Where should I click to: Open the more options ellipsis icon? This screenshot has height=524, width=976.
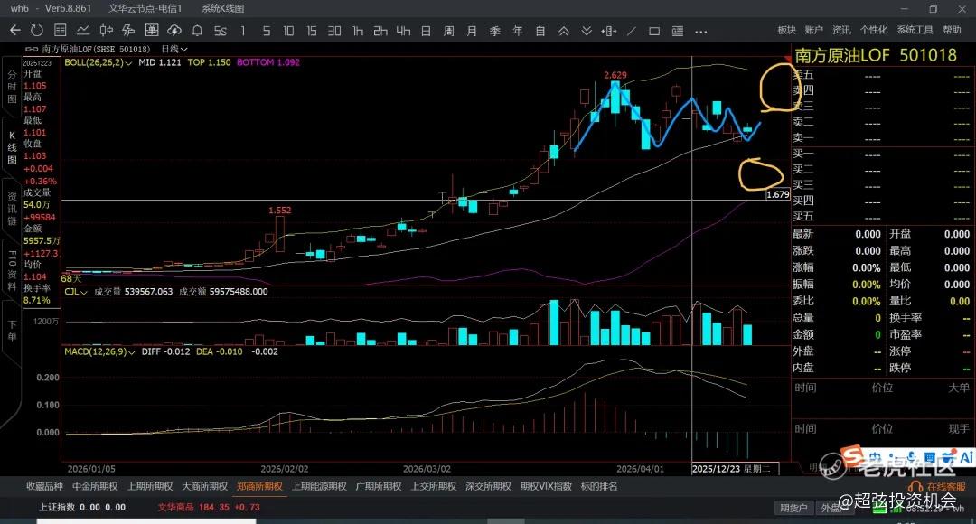coord(701,31)
